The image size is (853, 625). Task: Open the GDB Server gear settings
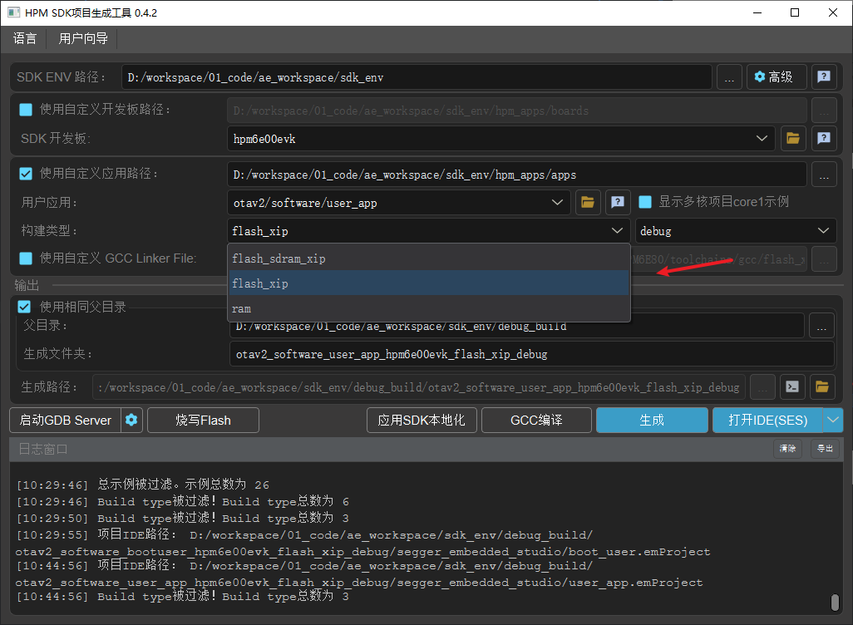(131, 420)
